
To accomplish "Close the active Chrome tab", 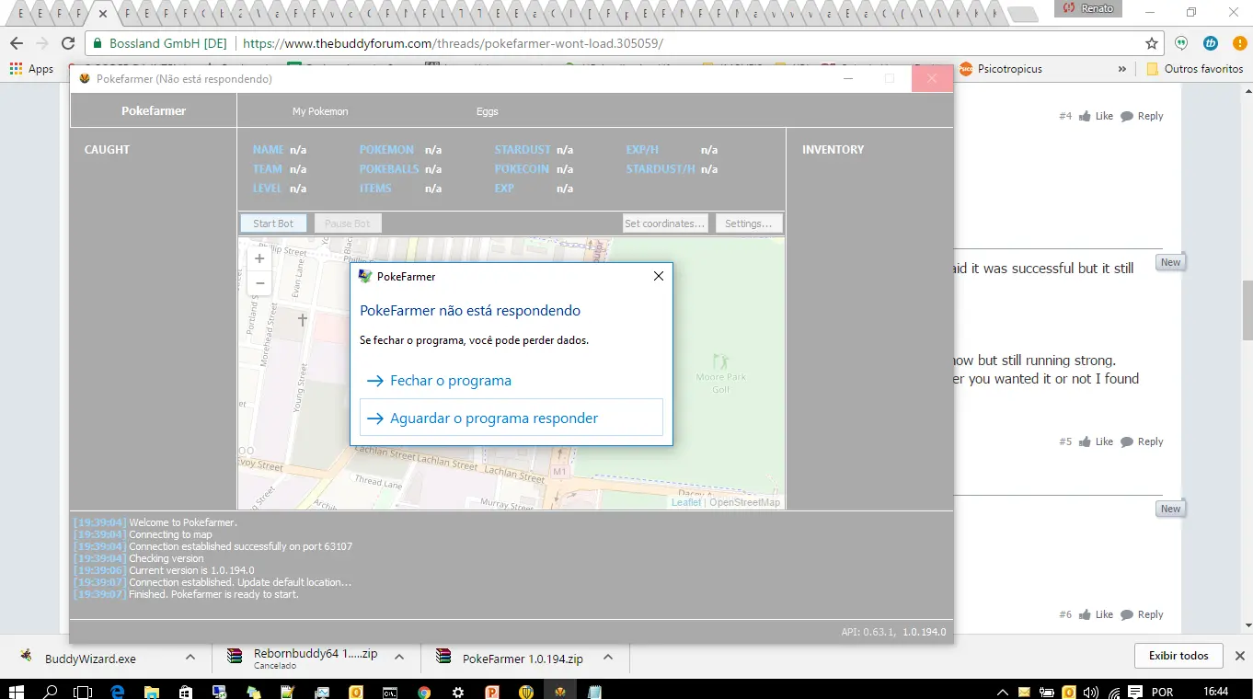I will [x=103, y=14].
